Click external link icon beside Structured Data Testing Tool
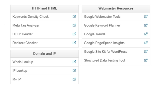Image resolution: width=160 pixels, height=100 pixels. (146, 60)
